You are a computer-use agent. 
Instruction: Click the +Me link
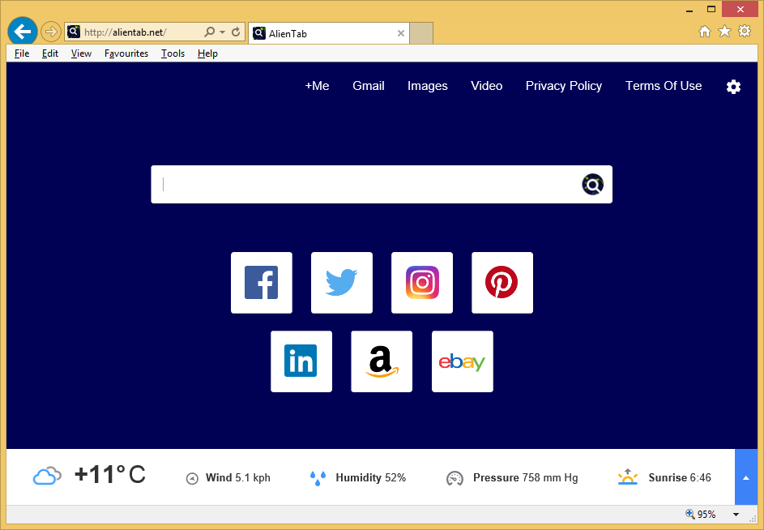pyautogui.click(x=318, y=86)
